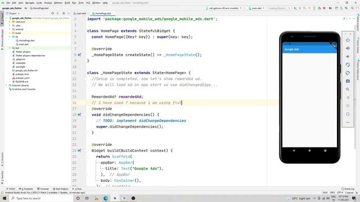The width and height of the screenshot is (360, 202).
Task: Open the File menu
Action: pos(8,3)
